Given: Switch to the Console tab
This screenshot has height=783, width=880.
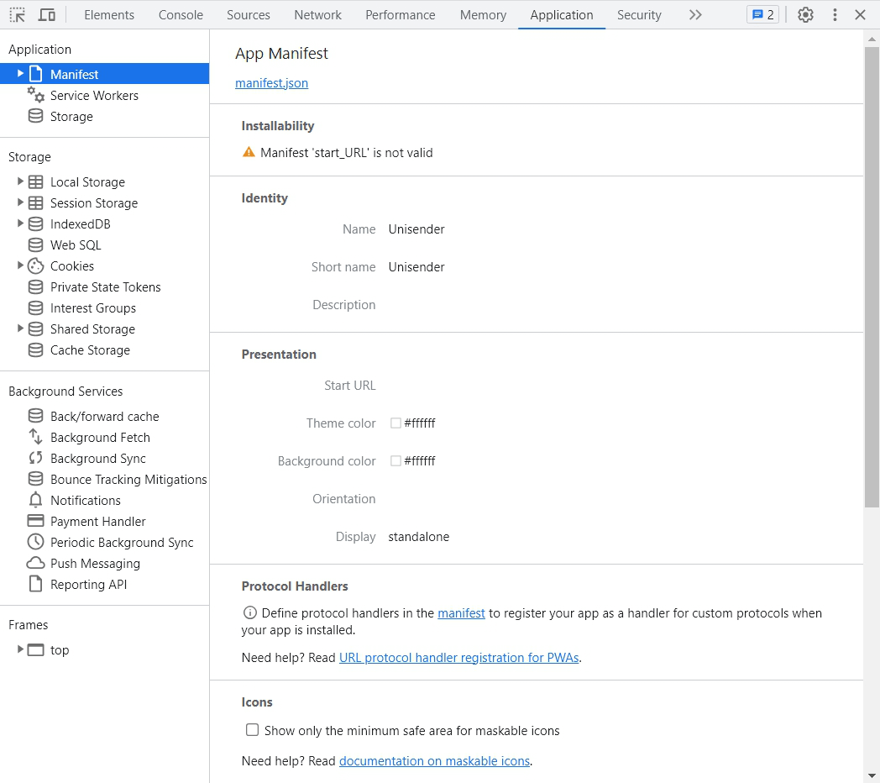Looking at the screenshot, I should pos(181,14).
